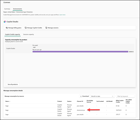Click the See all products button
Image resolution: width=140 pixels, height=120 pixels.
coord(13,84)
